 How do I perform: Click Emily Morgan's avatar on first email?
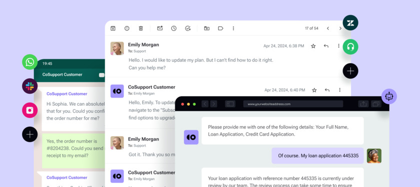(117, 48)
